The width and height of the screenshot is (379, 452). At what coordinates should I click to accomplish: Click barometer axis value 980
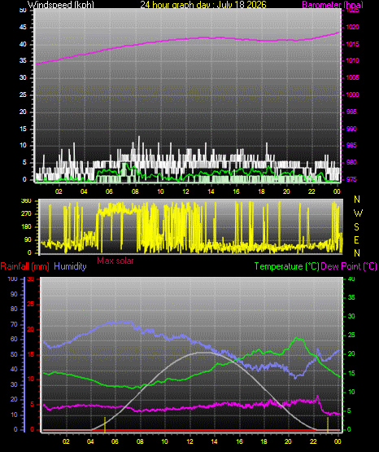tap(351, 162)
